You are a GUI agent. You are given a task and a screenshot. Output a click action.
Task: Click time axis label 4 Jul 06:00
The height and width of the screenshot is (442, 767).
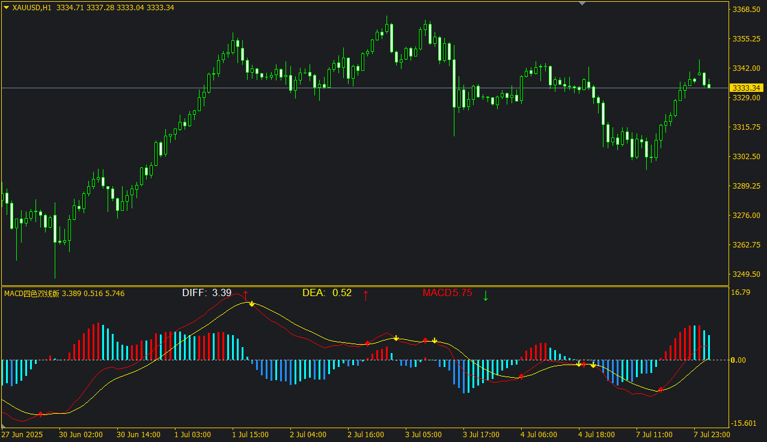(539, 435)
